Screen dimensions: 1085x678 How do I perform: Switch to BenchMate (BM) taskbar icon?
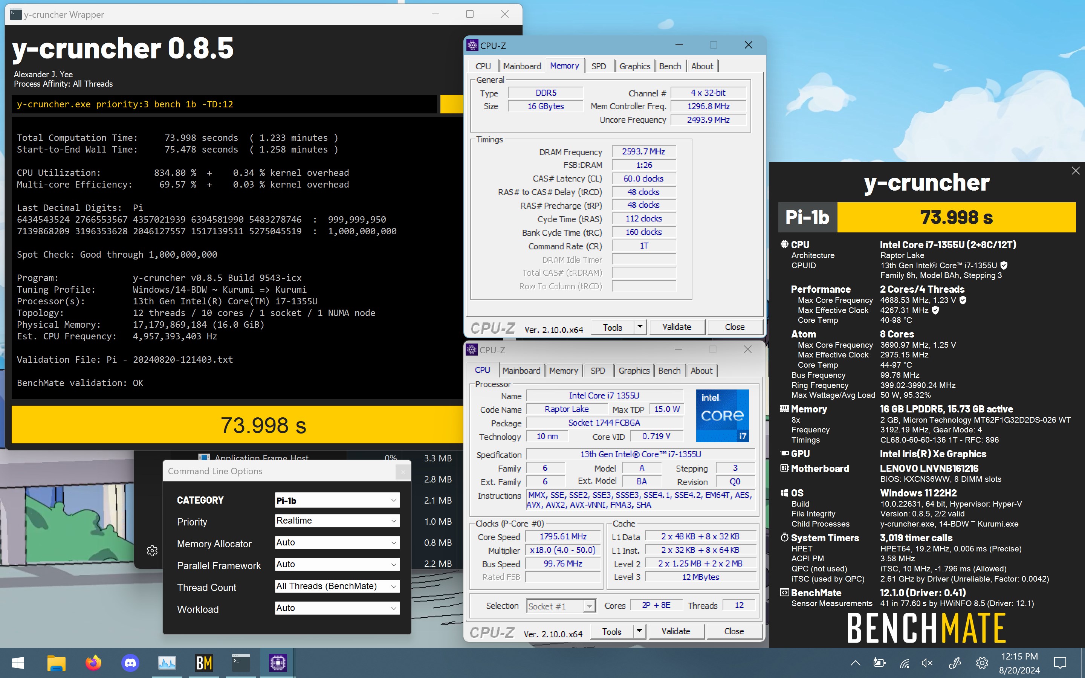click(204, 663)
